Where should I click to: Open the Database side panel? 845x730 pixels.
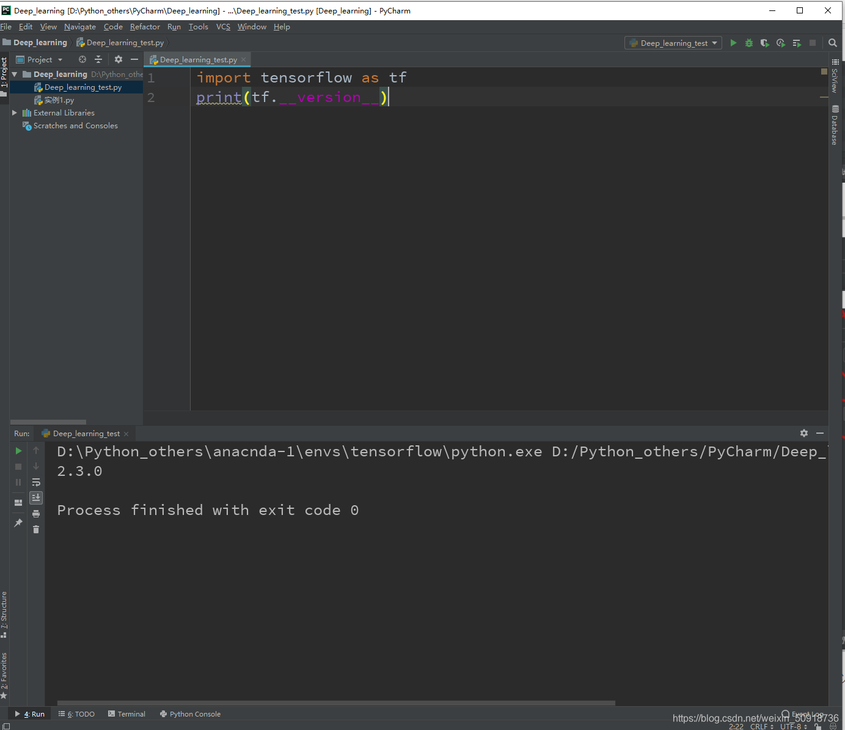click(835, 126)
